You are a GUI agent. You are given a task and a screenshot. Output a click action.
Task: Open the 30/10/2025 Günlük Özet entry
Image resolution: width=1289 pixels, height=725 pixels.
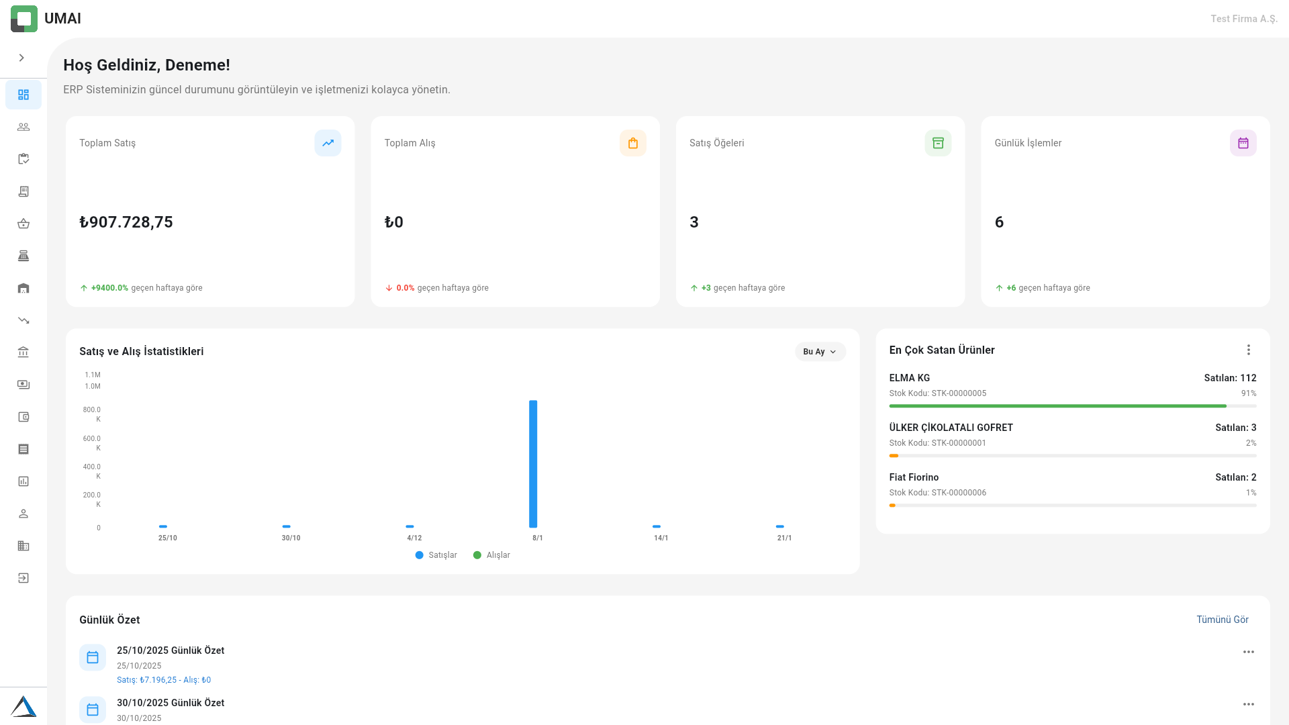[171, 703]
